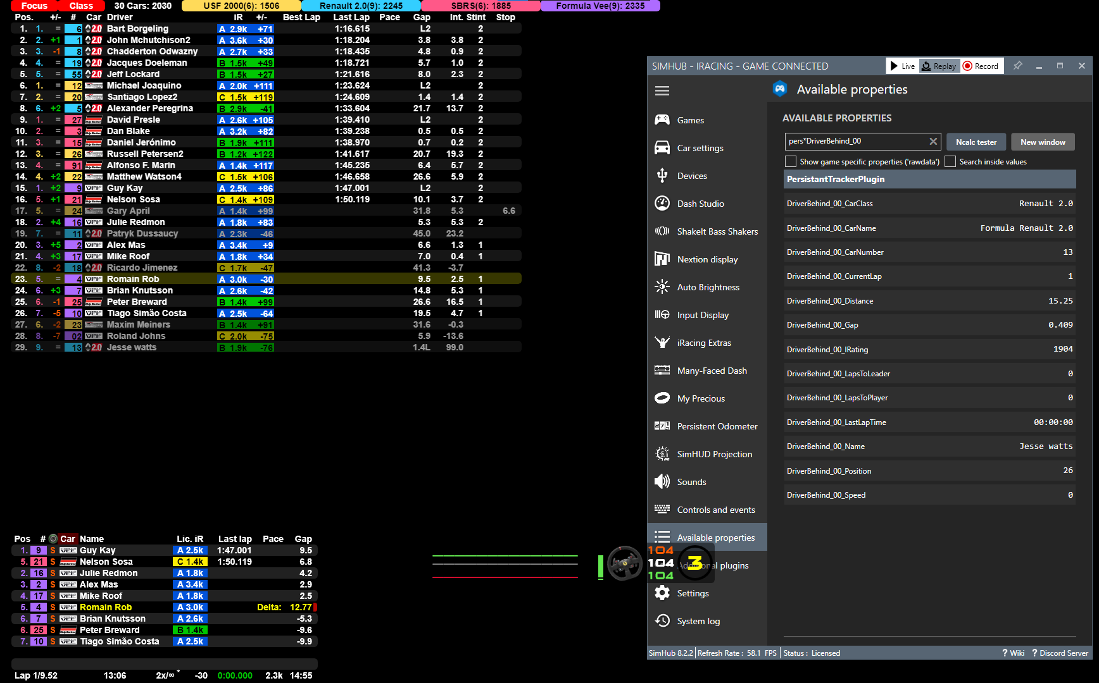Switch the timing overlay to Focus view
1099x683 pixels.
point(32,6)
